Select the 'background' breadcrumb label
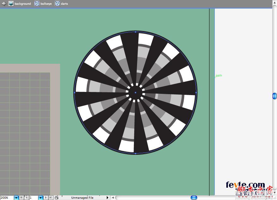Image resolution: width=277 pixels, height=200 pixels. [x=23, y=4]
